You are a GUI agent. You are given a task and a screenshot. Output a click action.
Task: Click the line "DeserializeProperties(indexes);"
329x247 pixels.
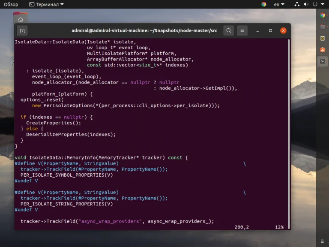pyautogui.click(x=71, y=134)
